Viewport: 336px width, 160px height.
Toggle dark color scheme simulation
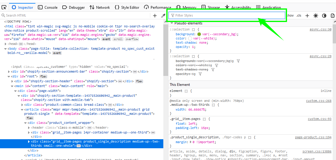pyautogui.click(x=324, y=16)
